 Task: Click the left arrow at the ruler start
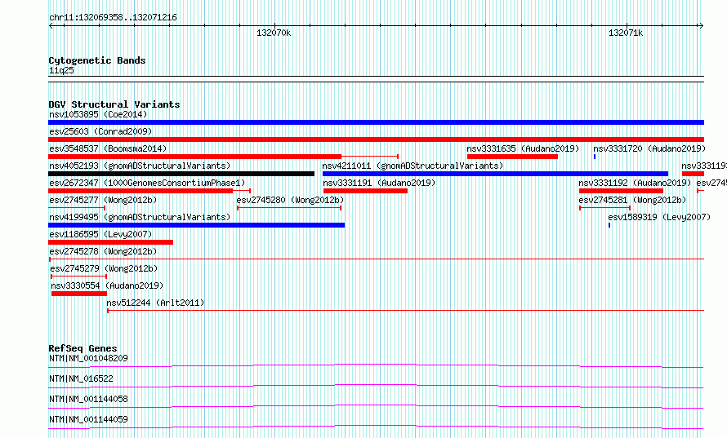(x=51, y=25)
